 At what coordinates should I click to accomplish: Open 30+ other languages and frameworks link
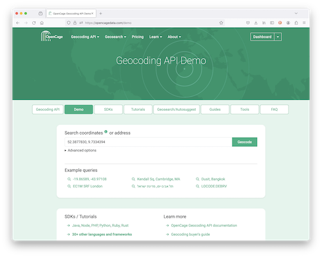(x=102, y=234)
